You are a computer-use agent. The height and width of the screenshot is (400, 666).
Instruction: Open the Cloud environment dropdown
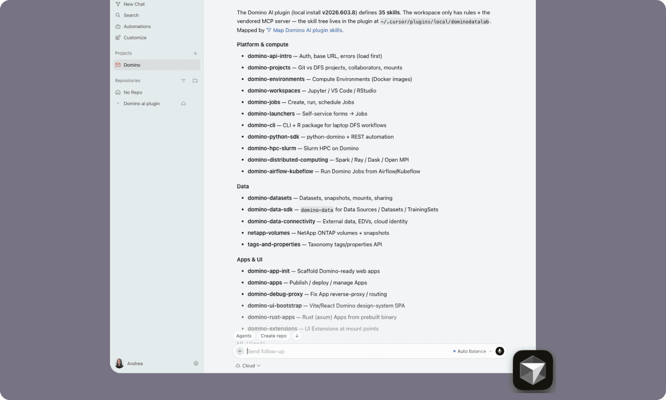[248, 366]
